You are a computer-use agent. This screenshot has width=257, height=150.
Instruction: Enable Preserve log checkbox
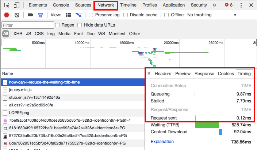91,15
